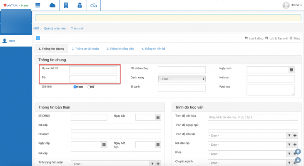Click the cloud icon in top navigation
The image size is (304, 166).
tap(52, 5)
